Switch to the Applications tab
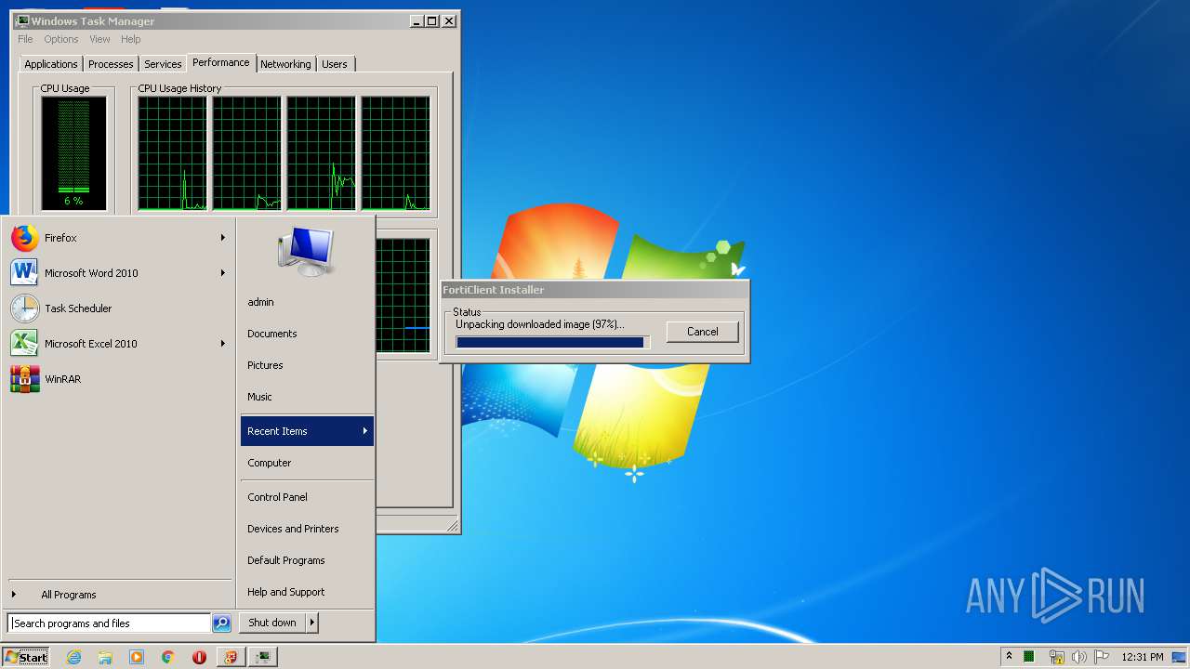 (x=51, y=64)
